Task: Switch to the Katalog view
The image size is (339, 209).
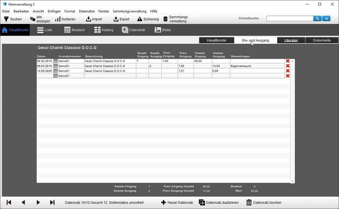Action: point(104,30)
